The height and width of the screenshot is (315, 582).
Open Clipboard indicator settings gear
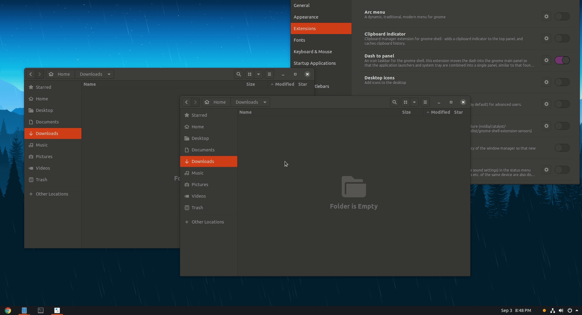[x=546, y=38]
